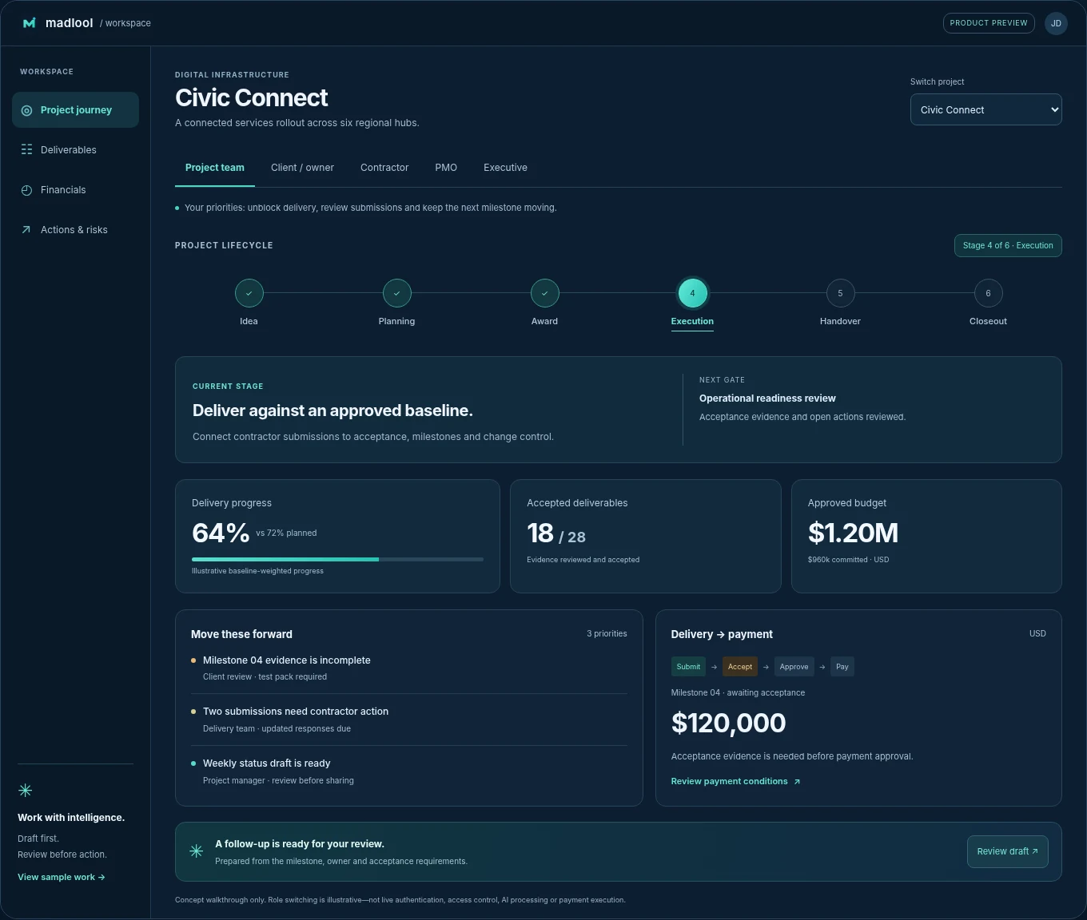Screen dimensions: 1087x920
Task: Select the Project journey target icon
Action: [26, 110]
